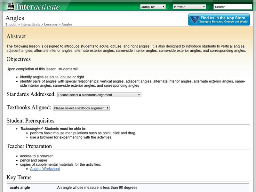Screen dimensions: 256x192
Task: Select the 'acute angle' key term
Action: pyautogui.click(x=20, y=188)
